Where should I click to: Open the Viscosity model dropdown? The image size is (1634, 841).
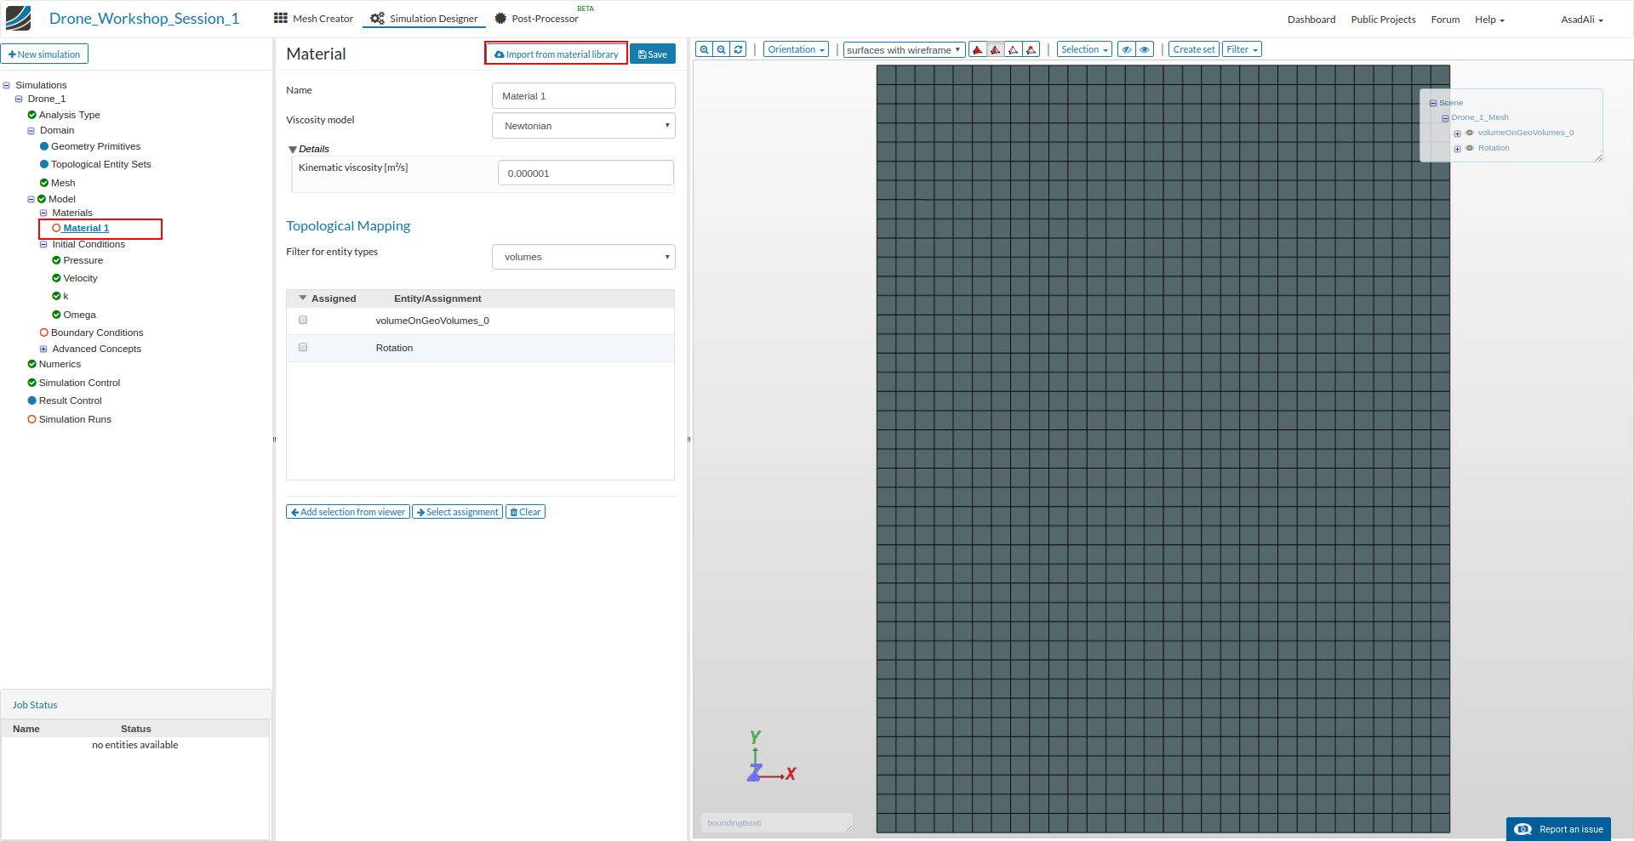click(583, 126)
